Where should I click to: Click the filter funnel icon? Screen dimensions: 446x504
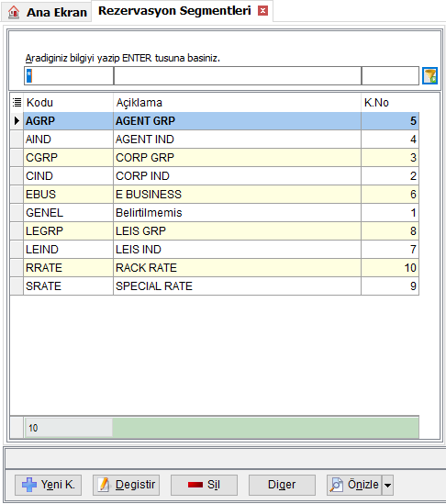tap(429, 76)
